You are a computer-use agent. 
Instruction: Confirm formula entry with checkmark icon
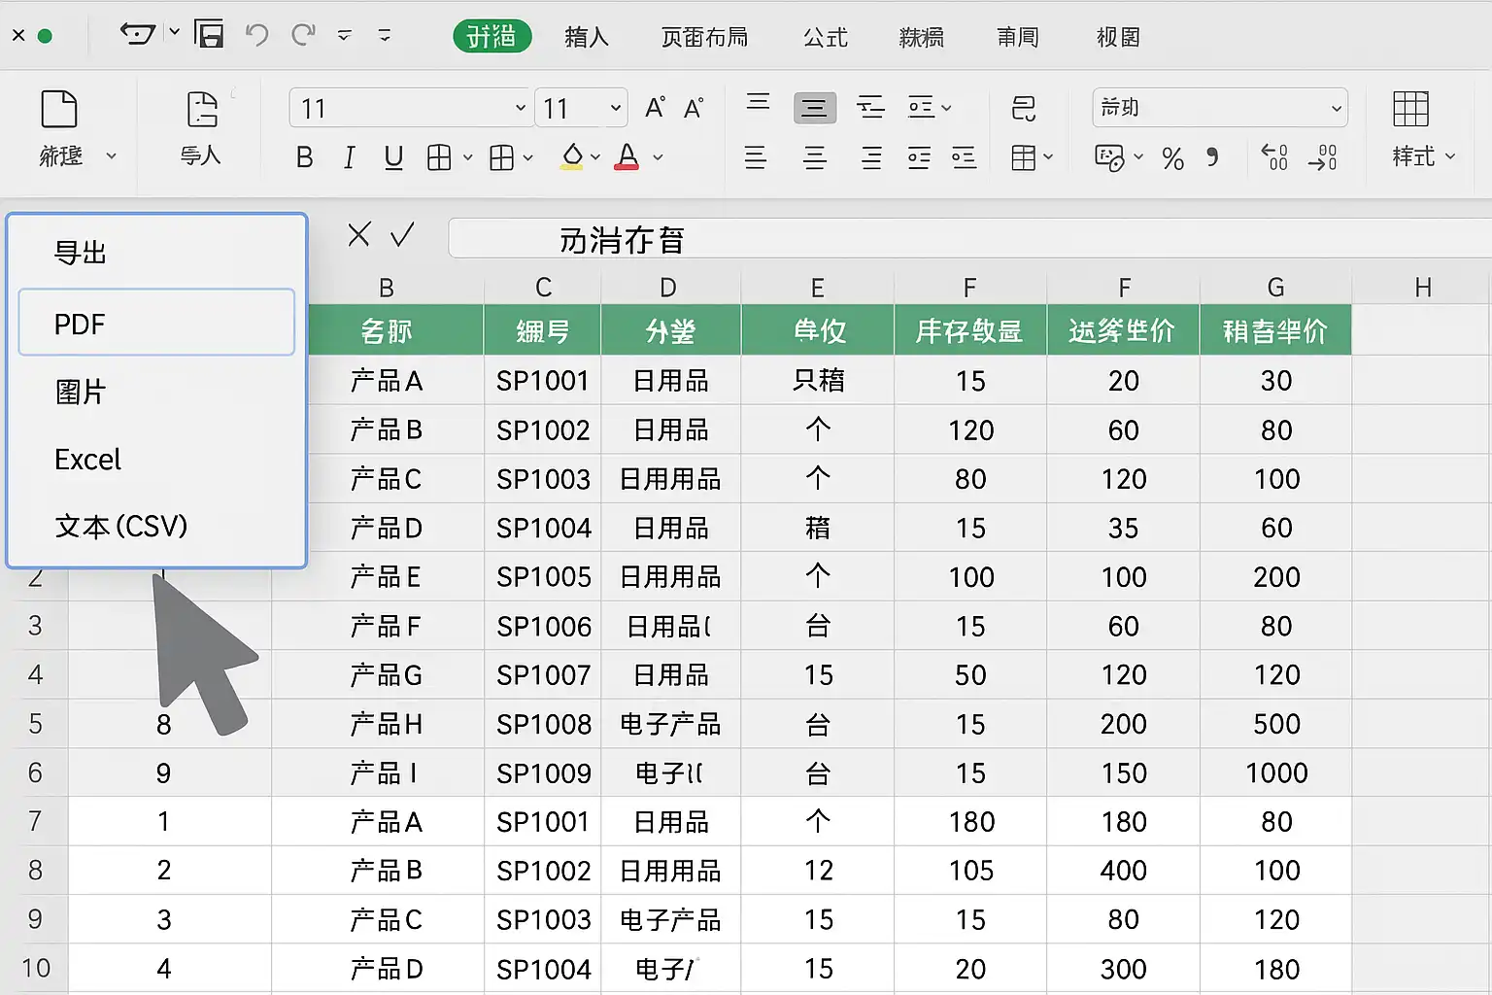click(402, 234)
